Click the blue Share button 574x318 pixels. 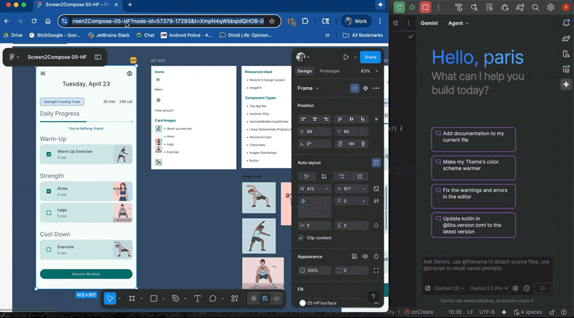[370, 57]
